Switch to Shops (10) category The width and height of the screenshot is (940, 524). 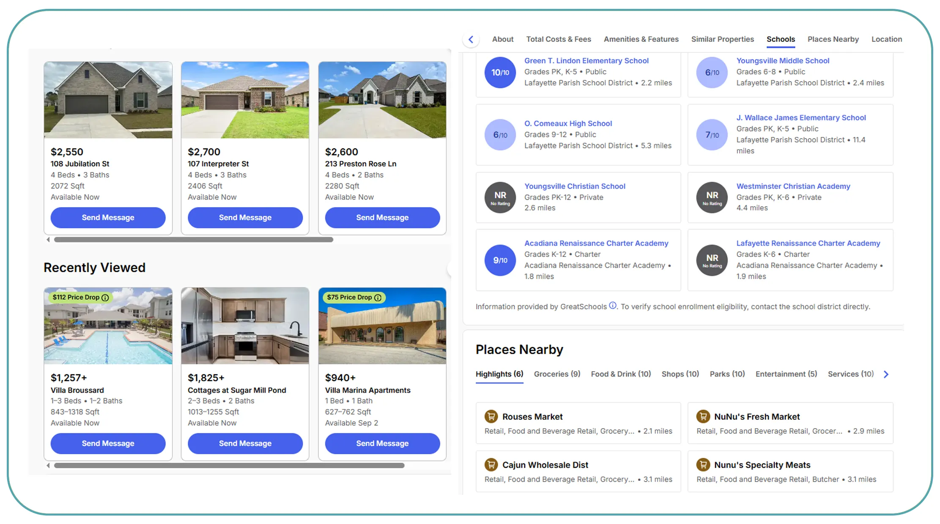coord(680,374)
